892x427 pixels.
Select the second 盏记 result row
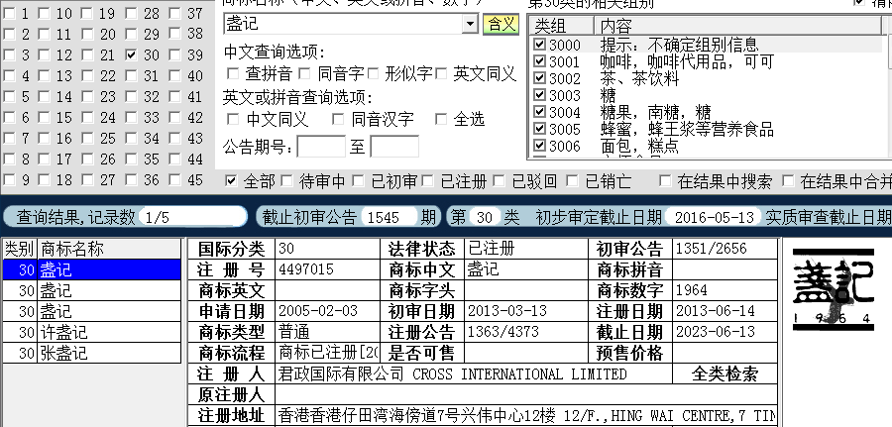click(91, 290)
